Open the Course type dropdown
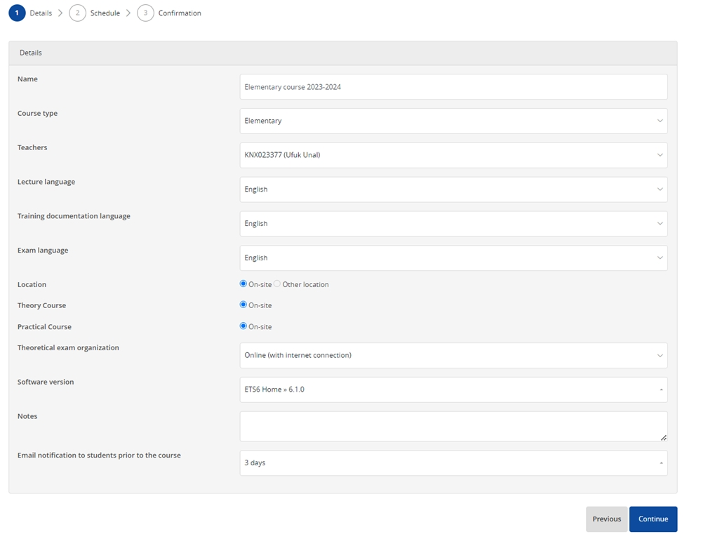 click(453, 121)
